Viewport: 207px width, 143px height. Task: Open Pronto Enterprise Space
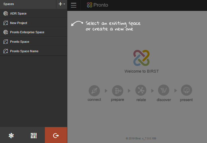pos(34,32)
